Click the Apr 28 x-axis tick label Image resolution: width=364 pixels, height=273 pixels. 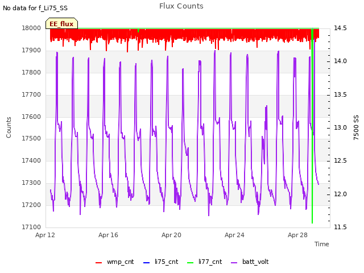pos(297,235)
